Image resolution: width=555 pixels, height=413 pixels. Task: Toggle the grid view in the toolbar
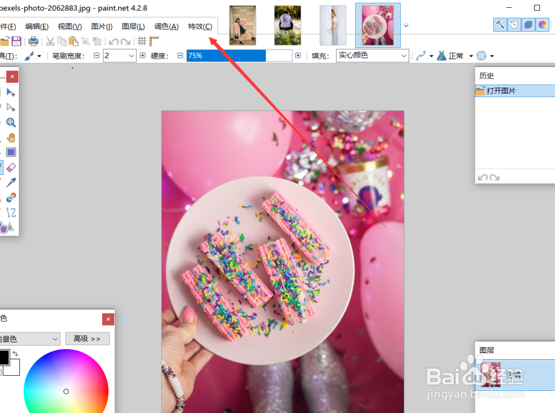pyautogui.click(x=143, y=41)
